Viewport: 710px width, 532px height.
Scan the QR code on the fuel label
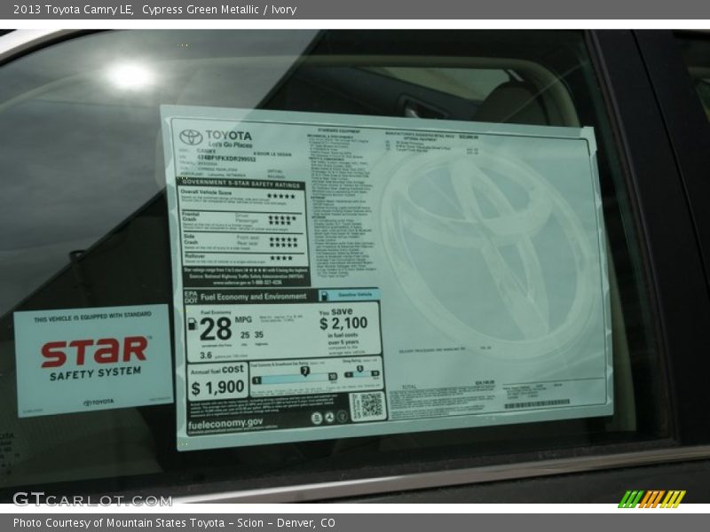(368, 405)
